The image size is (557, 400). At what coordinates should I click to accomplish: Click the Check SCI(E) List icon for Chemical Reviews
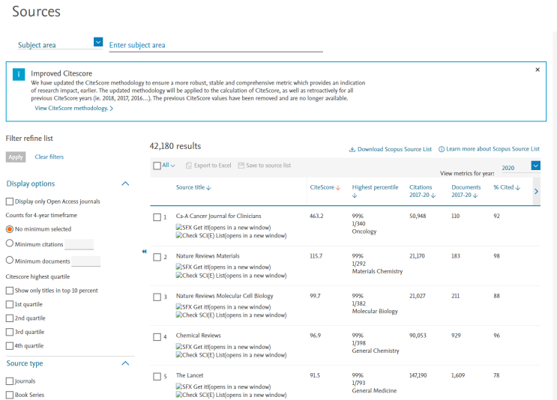(179, 355)
